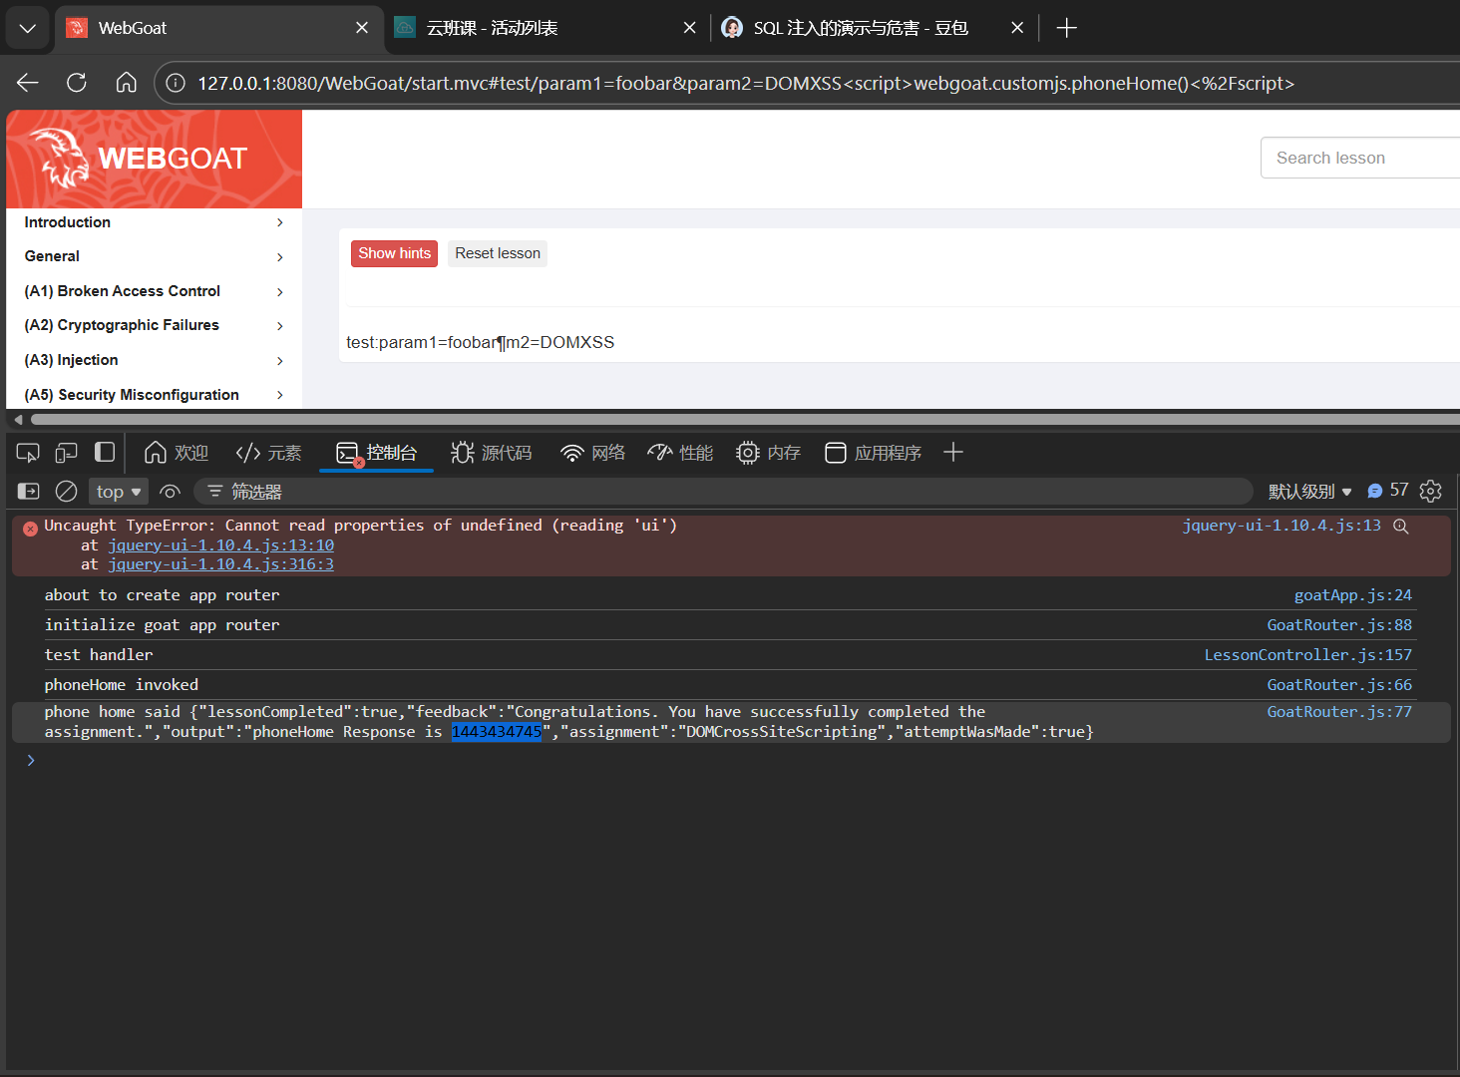Open goatApp.js:24 source link

coord(1353,595)
